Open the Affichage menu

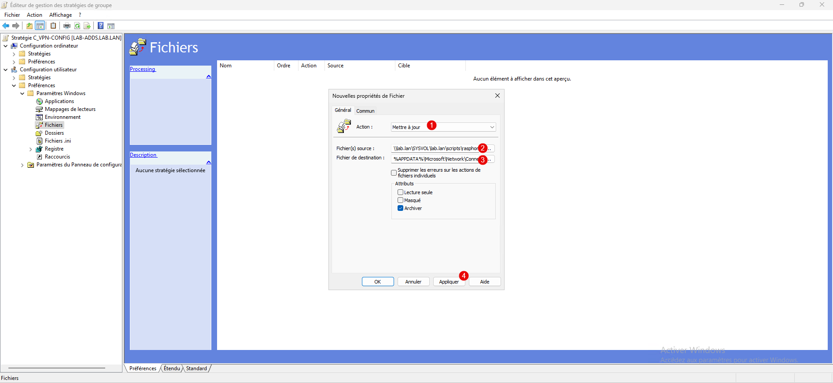click(60, 15)
